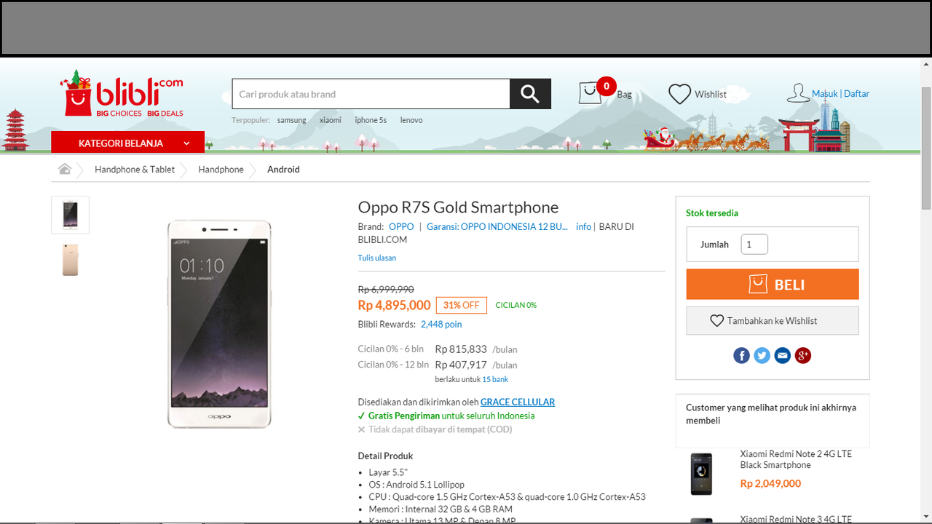Click the 31% OFF discount badge
932x524 pixels.
click(x=462, y=305)
